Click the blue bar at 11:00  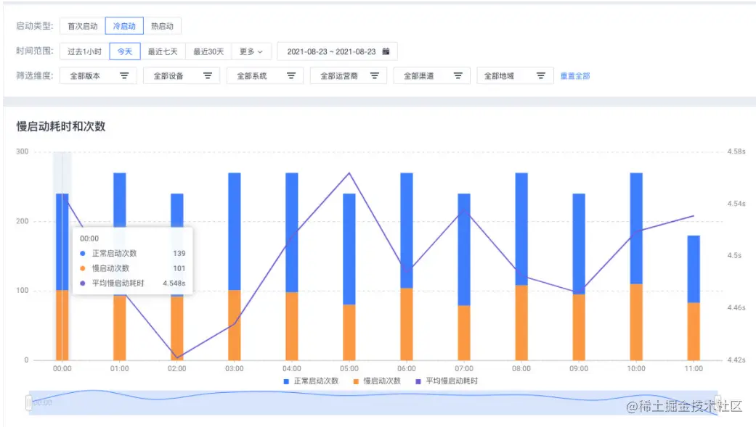pyautogui.click(x=694, y=269)
